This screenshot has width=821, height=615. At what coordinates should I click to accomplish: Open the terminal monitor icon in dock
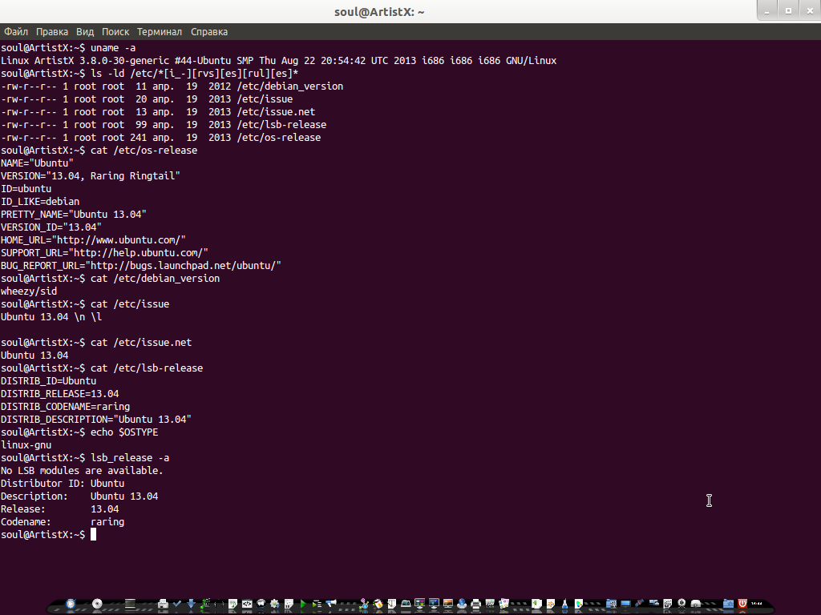pos(130,604)
